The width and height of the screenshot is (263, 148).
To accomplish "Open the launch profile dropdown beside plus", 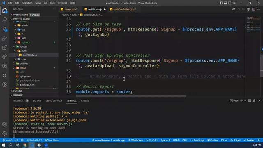I will [245, 101].
